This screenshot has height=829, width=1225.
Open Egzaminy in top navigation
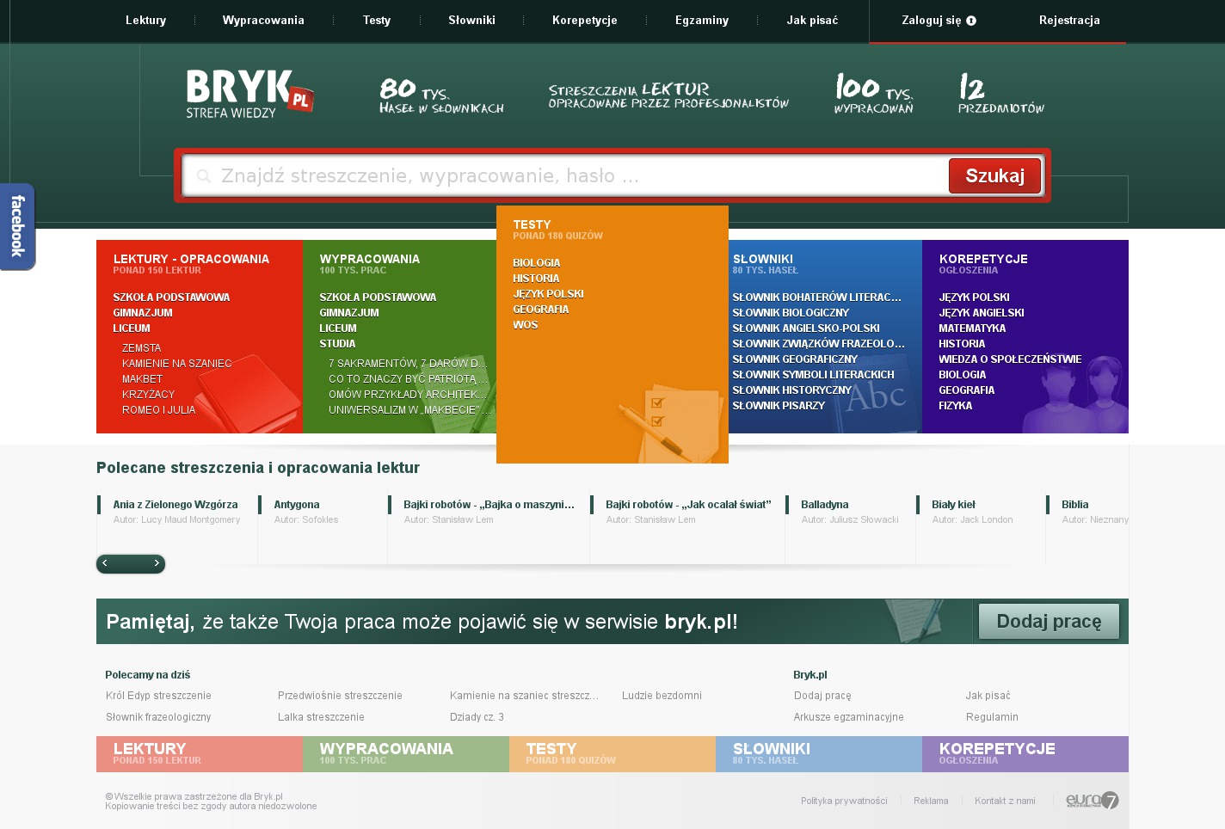pyautogui.click(x=702, y=20)
